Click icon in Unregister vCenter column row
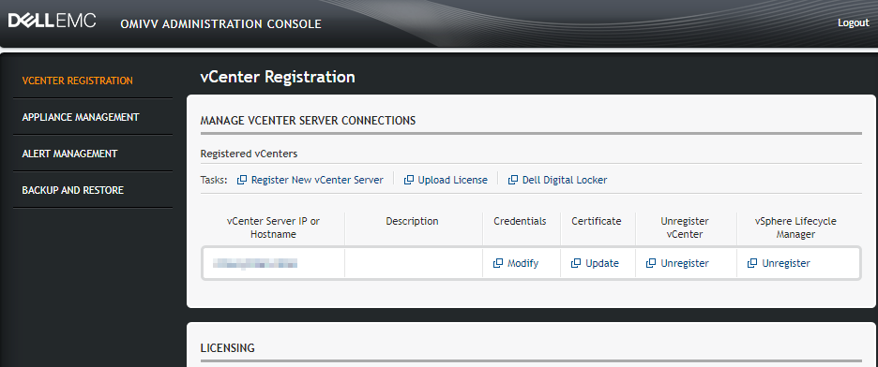This screenshot has height=367, width=878. [x=651, y=263]
